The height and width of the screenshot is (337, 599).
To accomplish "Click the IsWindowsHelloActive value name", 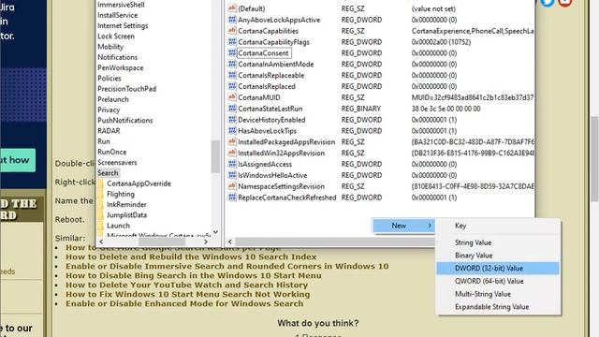I will click(272, 175).
